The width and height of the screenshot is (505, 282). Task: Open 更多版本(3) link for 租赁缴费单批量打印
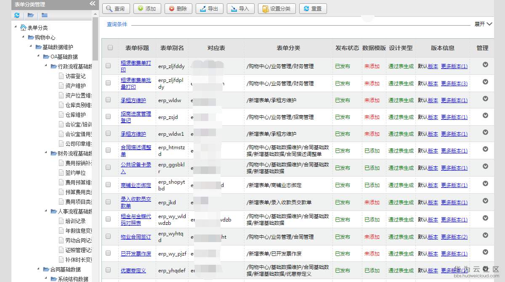(x=454, y=83)
